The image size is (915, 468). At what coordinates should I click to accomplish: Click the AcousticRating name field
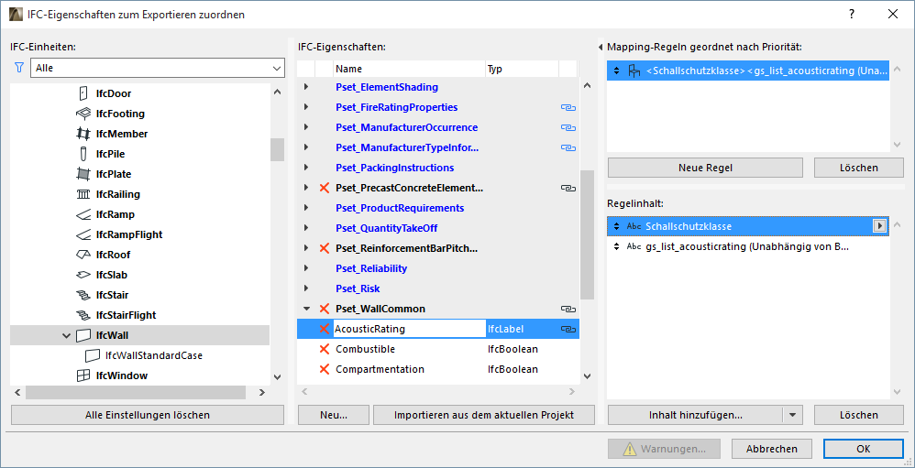[x=408, y=329]
